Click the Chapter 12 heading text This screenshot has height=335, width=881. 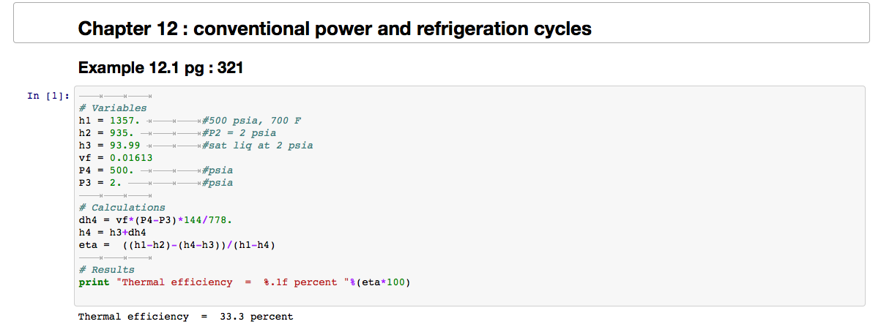pos(334,29)
